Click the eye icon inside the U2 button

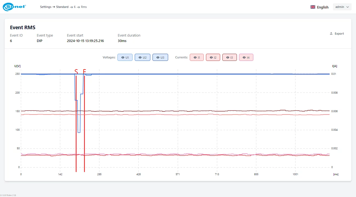[140, 57]
